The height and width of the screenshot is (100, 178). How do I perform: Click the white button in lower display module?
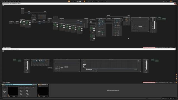(x=62, y=67)
